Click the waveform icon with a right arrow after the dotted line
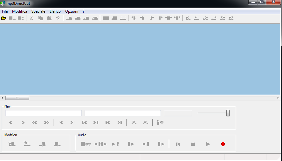The width and height of the screenshot is (282, 161). coord(214,18)
